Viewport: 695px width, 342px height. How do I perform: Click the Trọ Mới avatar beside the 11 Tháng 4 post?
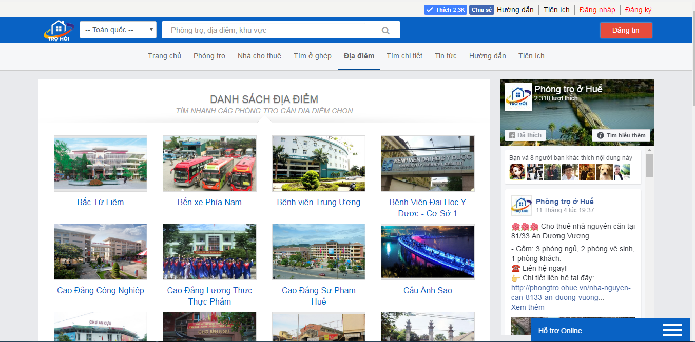coord(522,206)
